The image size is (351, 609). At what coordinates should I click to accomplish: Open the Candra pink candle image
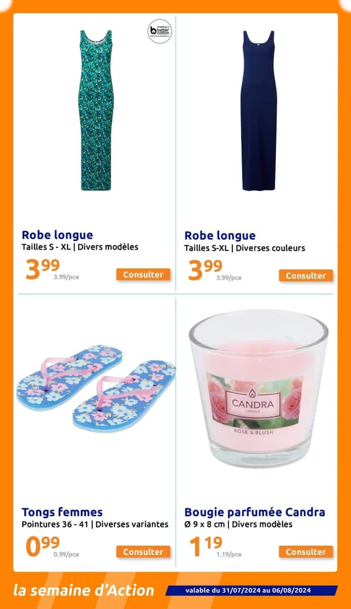click(x=259, y=388)
